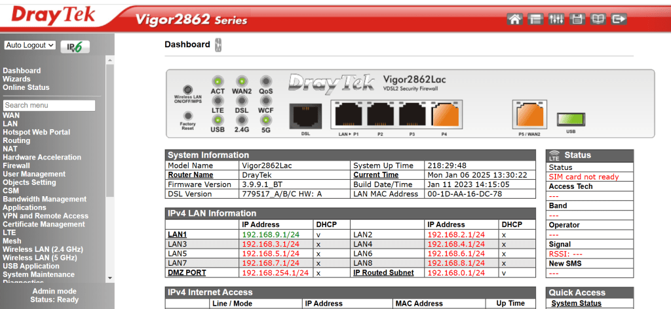Expand VPN and Remote Access menu
Image resolution: width=671 pixels, height=309 pixels.
click(x=45, y=216)
